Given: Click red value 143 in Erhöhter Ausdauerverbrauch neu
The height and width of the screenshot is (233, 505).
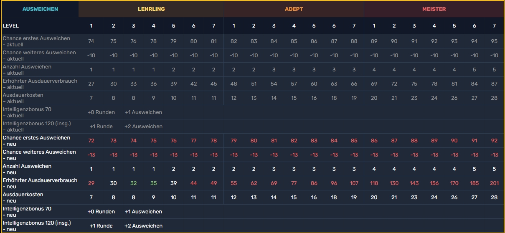Looking at the screenshot, I should (x=414, y=183).
